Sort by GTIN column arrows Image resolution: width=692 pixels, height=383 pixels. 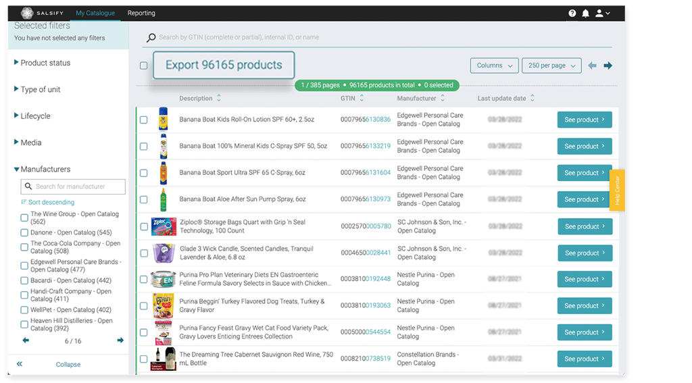(362, 98)
